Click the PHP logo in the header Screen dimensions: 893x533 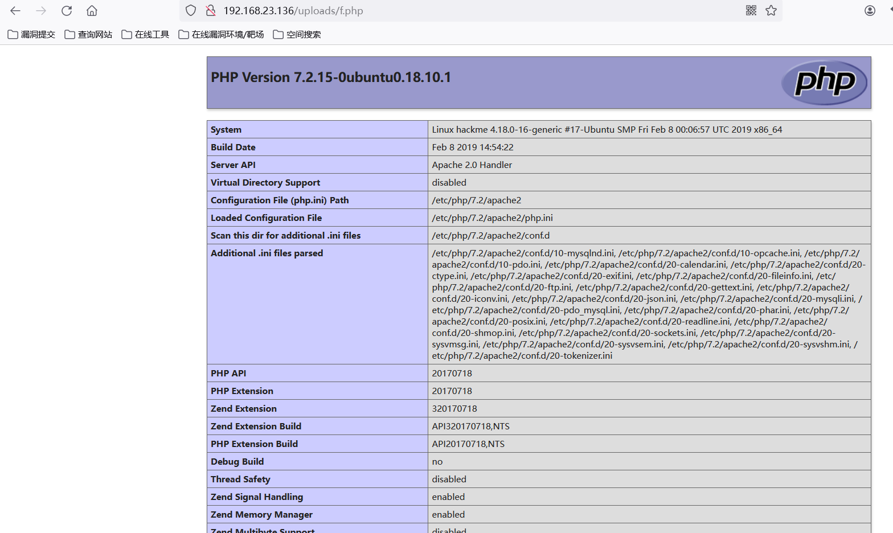click(x=824, y=83)
